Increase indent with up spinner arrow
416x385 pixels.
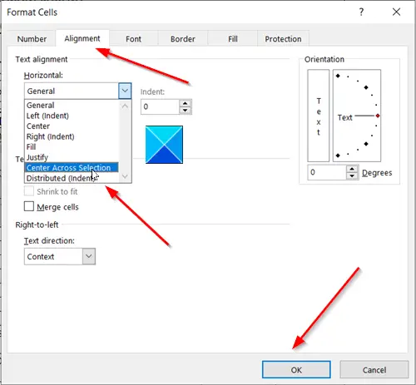pyautogui.click(x=186, y=103)
